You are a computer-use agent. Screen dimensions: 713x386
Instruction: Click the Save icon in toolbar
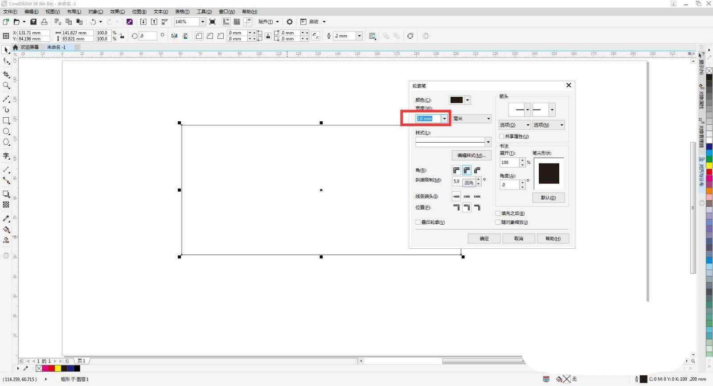tap(33, 21)
